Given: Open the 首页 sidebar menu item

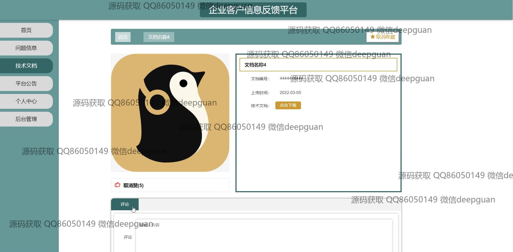Looking at the screenshot, I should click(x=26, y=30).
